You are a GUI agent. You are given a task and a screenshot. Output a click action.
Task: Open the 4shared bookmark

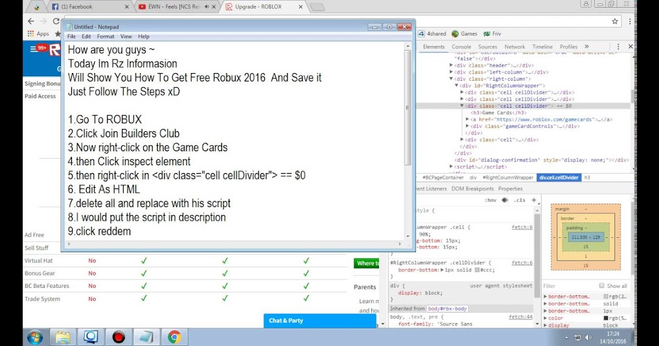432,34
